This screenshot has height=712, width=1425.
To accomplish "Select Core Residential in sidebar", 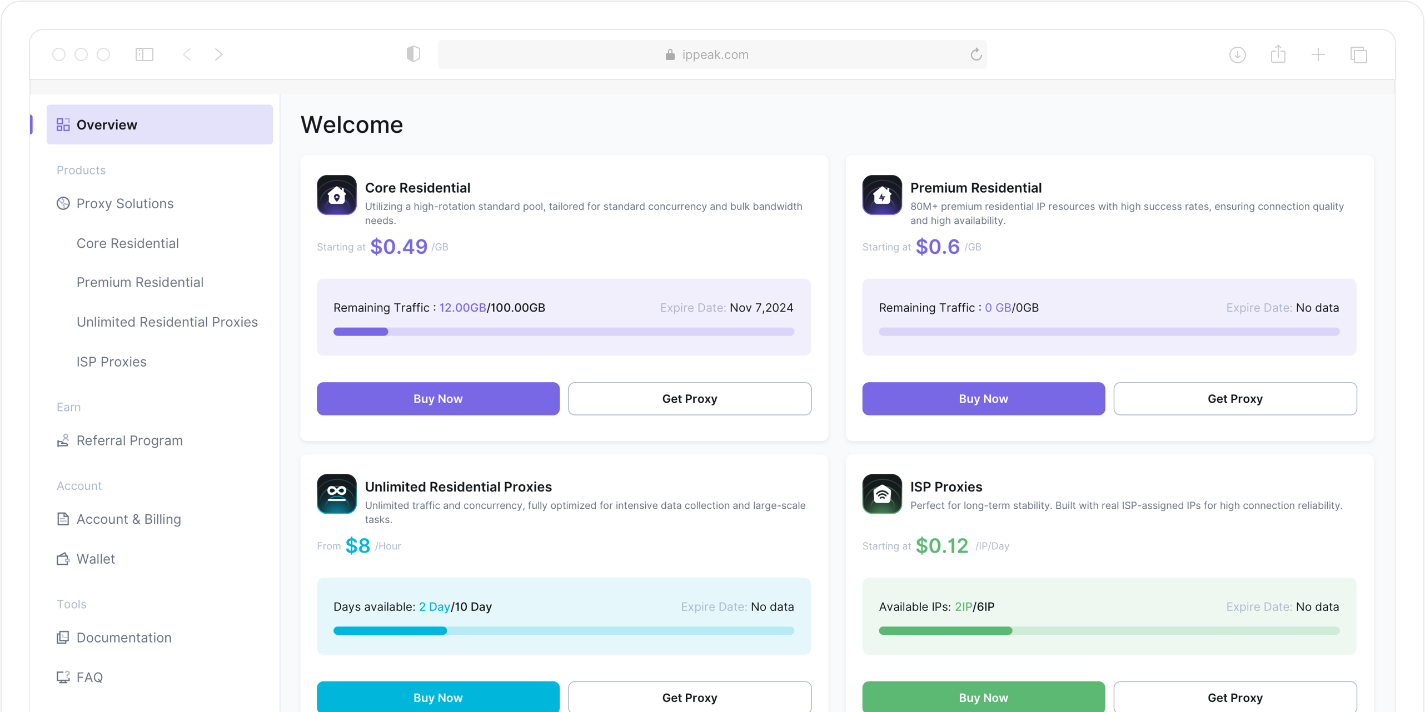I will tap(128, 243).
